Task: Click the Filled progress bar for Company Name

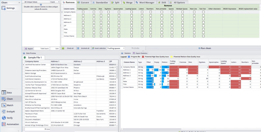Action: (150, 67)
